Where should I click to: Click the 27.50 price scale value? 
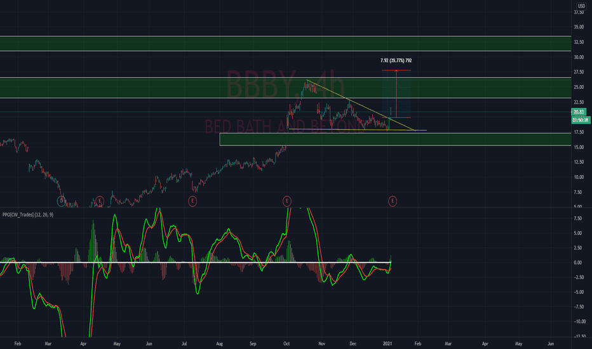click(x=579, y=72)
